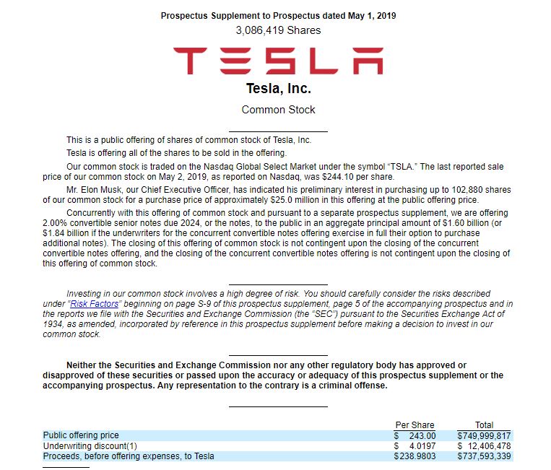
Task: Click the Nasdaq Global Select Market sentence
Action: [x=273, y=171]
